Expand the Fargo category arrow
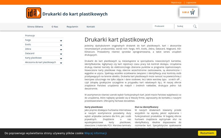The height and width of the screenshot is (138, 221). pyautogui.click(x=61, y=41)
